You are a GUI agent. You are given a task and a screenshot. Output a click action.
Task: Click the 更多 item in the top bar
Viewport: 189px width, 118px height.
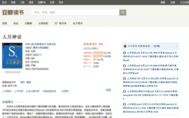[61, 2]
